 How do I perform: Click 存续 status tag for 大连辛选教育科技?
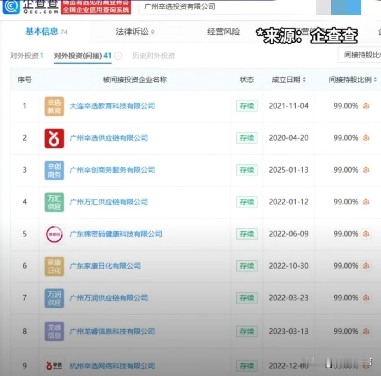(x=247, y=106)
